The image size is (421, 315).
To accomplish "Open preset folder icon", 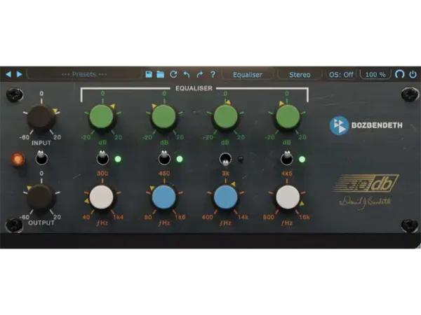I will (160, 74).
